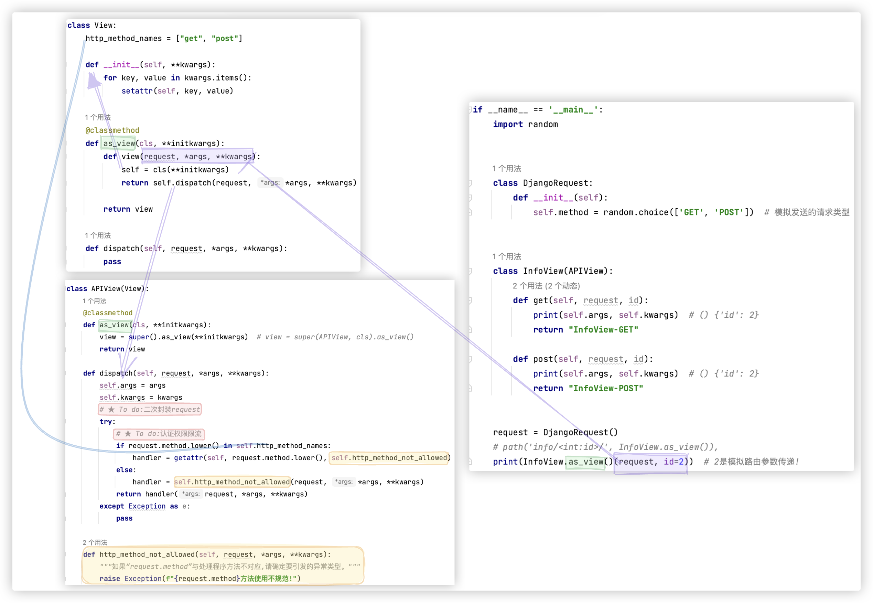Click the green-highlighted as_view in APIView class
The image size is (873, 603).
click(114, 325)
